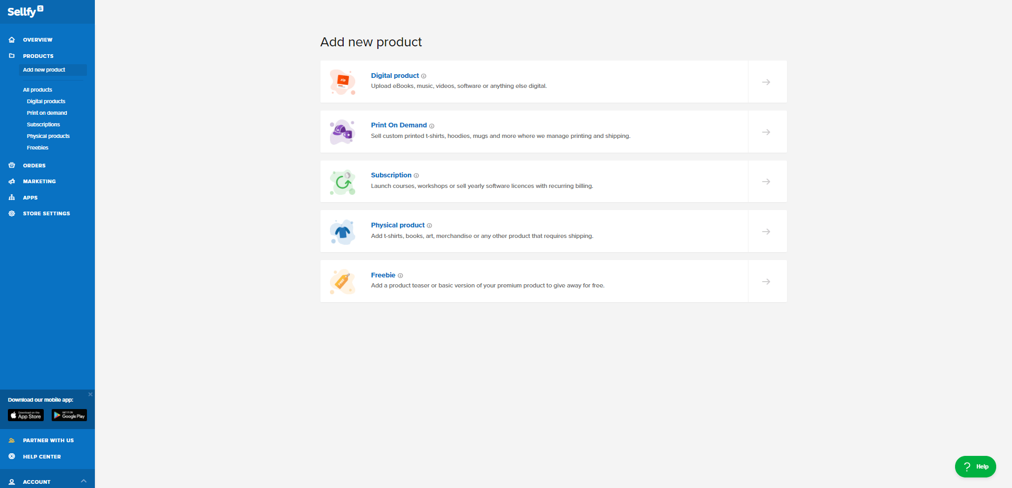Click the info icon beside Freebie
Screen dimensions: 1012x488
(x=401, y=276)
